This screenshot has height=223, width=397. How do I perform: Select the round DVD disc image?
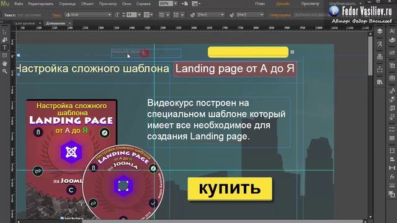pyautogui.click(x=123, y=182)
